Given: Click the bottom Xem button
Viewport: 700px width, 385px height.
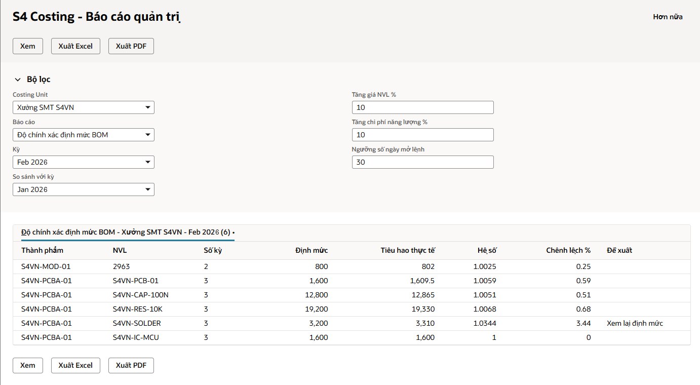Looking at the screenshot, I should pos(28,365).
